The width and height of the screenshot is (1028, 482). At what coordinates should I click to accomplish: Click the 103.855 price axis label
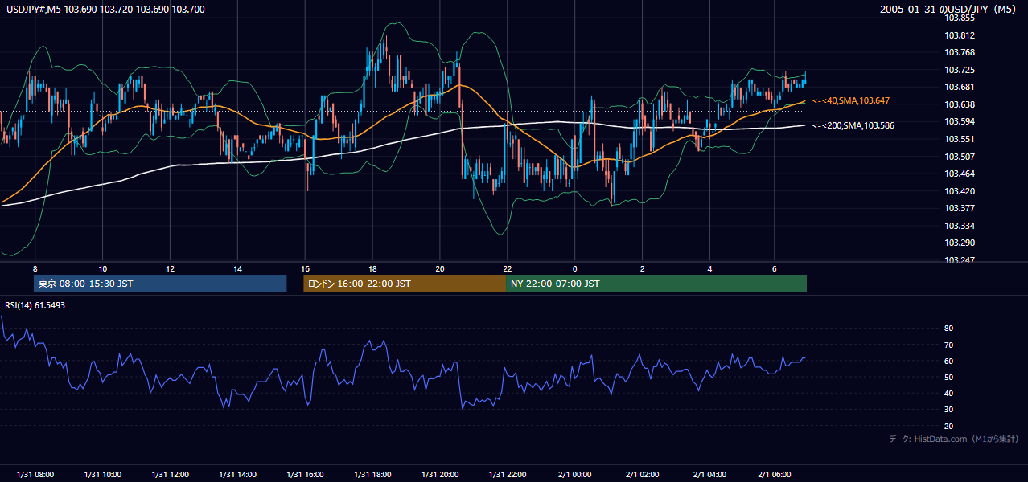click(x=959, y=18)
